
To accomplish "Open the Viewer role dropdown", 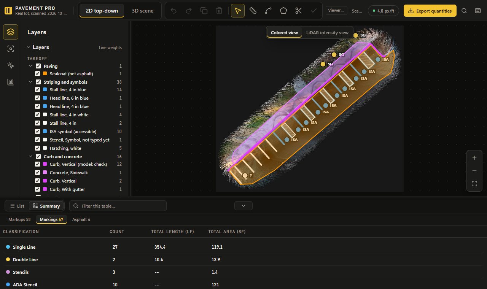I will 337,11.
